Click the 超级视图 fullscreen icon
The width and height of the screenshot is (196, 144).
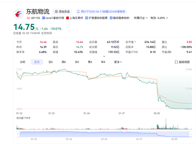(176, 62)
